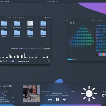Click the search magnifier in Dolphin

(10, 61)
